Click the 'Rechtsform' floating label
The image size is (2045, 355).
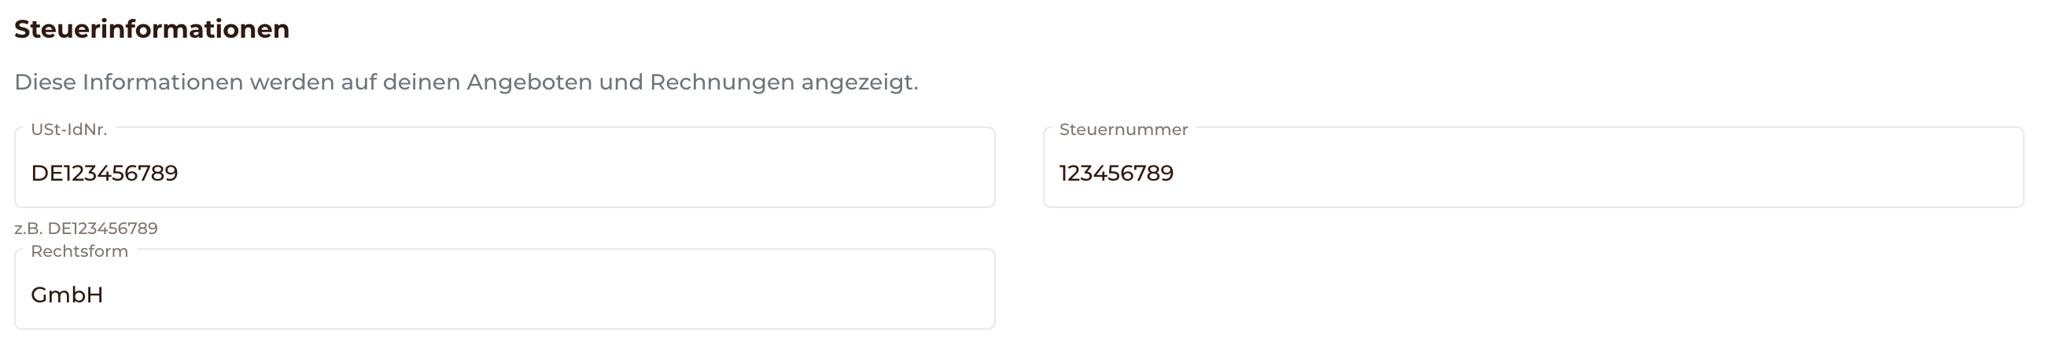pyautogui.click(x=79, y=251)
